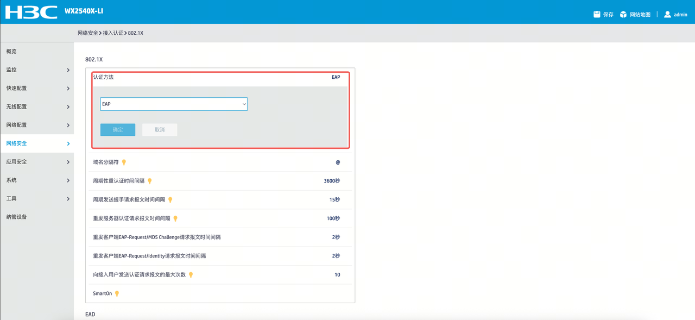
Task: Click the user avatar icon beside admin
Action: click(667, 14)
